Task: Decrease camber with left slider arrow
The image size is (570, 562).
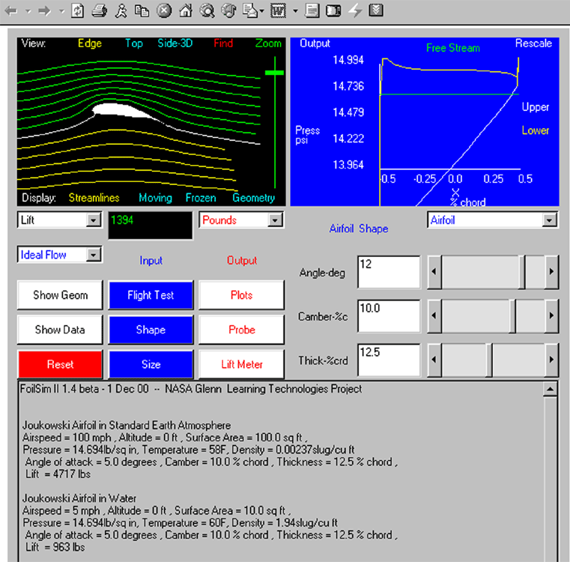Action: 434,316
